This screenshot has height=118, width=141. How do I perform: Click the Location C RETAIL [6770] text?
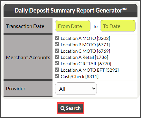pyautogui.click(x=86, y=64)
